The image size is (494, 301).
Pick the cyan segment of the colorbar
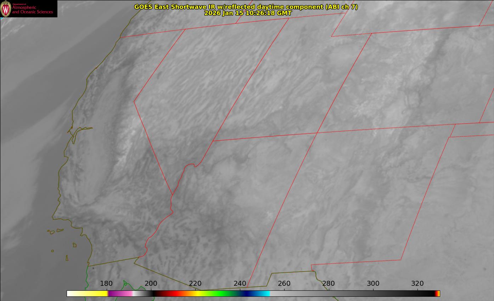point(264,294)
